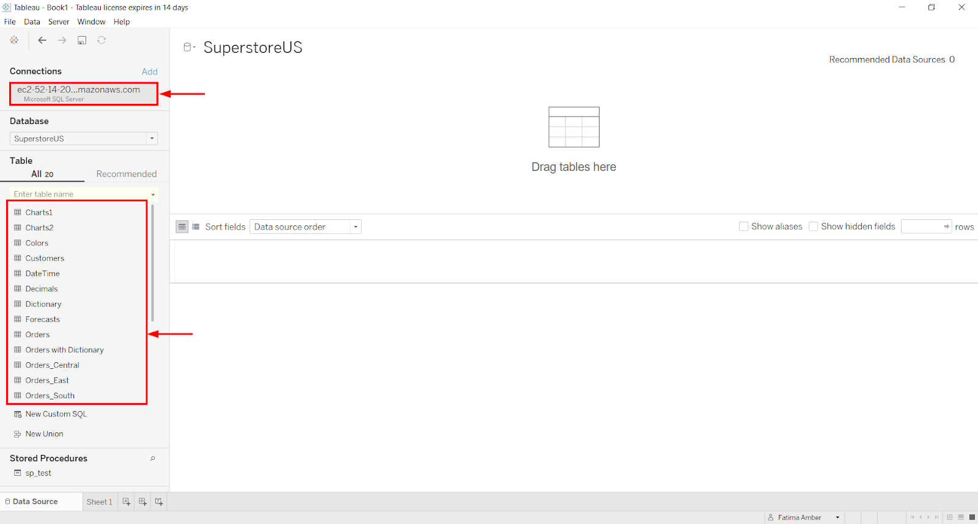Screen dimensions: 978x524
Task: Click New Custom SQL
Action: [56, 414]
